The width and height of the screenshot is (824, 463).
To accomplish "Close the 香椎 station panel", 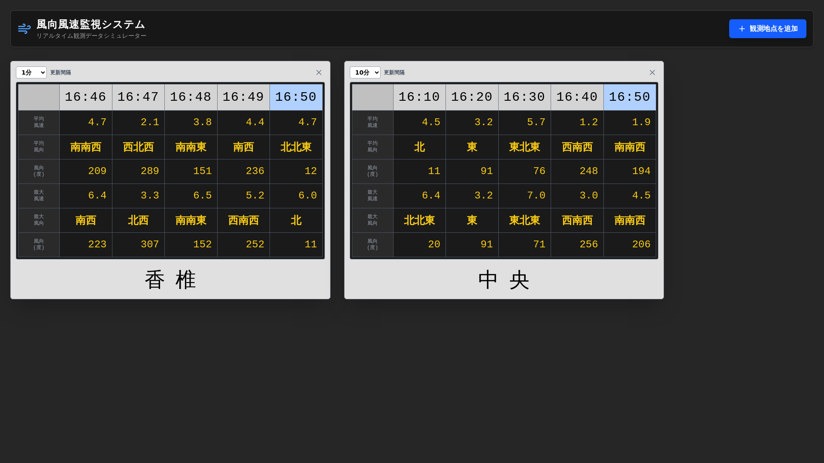I will pyautogui.click(x=319, y=72).
